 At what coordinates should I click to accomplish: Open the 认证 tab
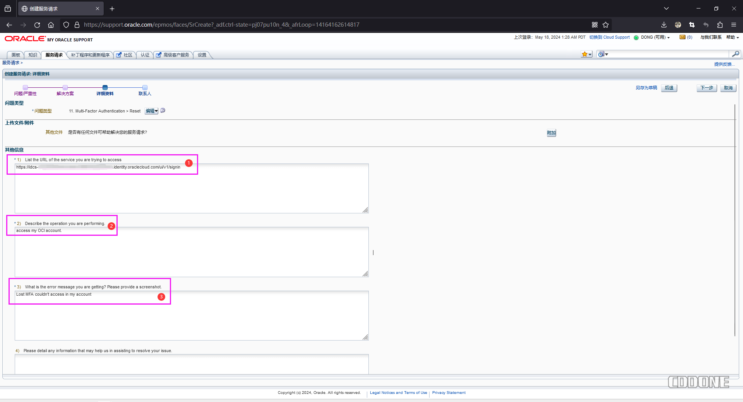[145, 55]
